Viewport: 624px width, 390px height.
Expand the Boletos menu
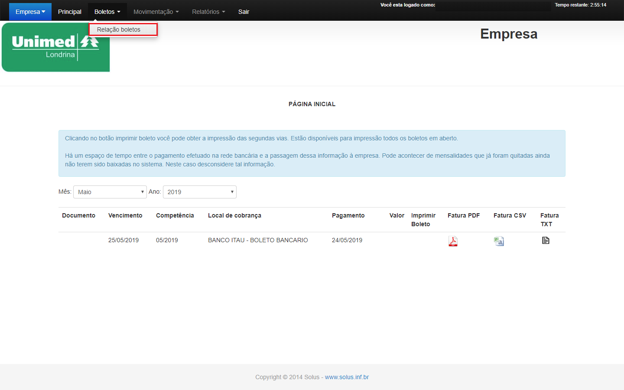click(x=107, y=12)
